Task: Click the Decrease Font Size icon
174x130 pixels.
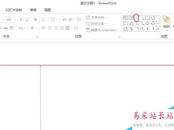Action: point(27,20)
